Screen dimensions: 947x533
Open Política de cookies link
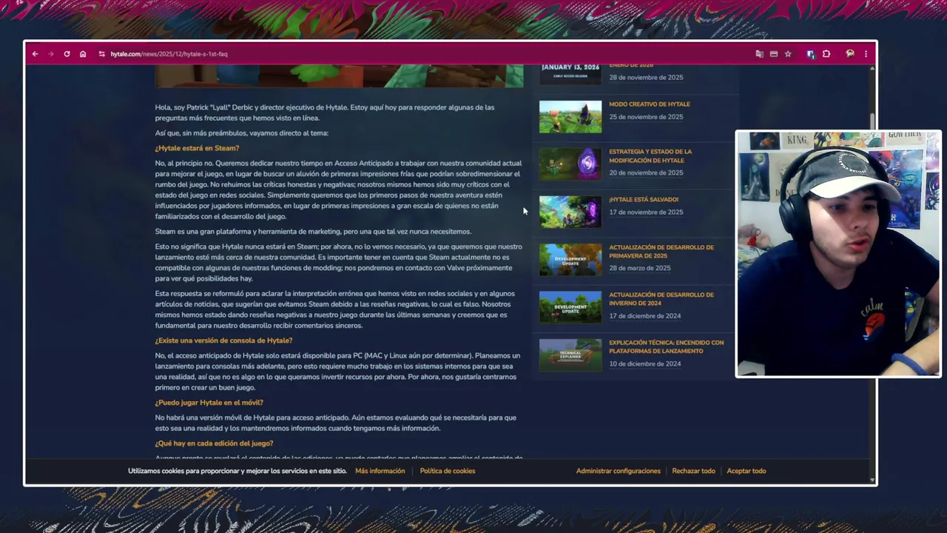[448, 471]
